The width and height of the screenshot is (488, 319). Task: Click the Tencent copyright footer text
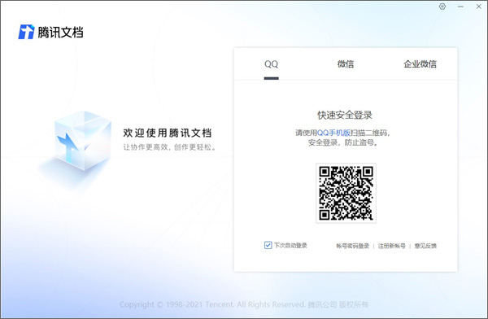point(244,304)
